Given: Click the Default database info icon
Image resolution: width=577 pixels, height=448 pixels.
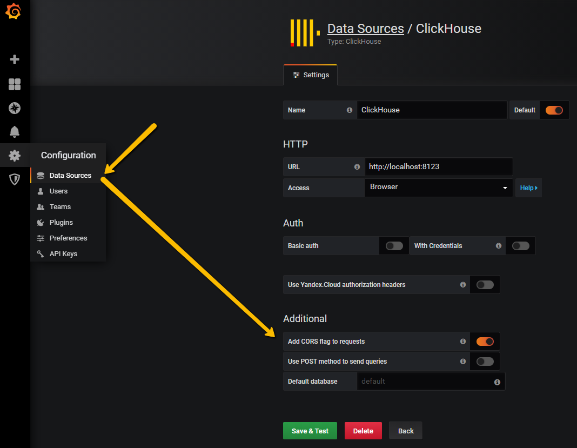Looking at the screenshot, I should [x=497, y=382].
